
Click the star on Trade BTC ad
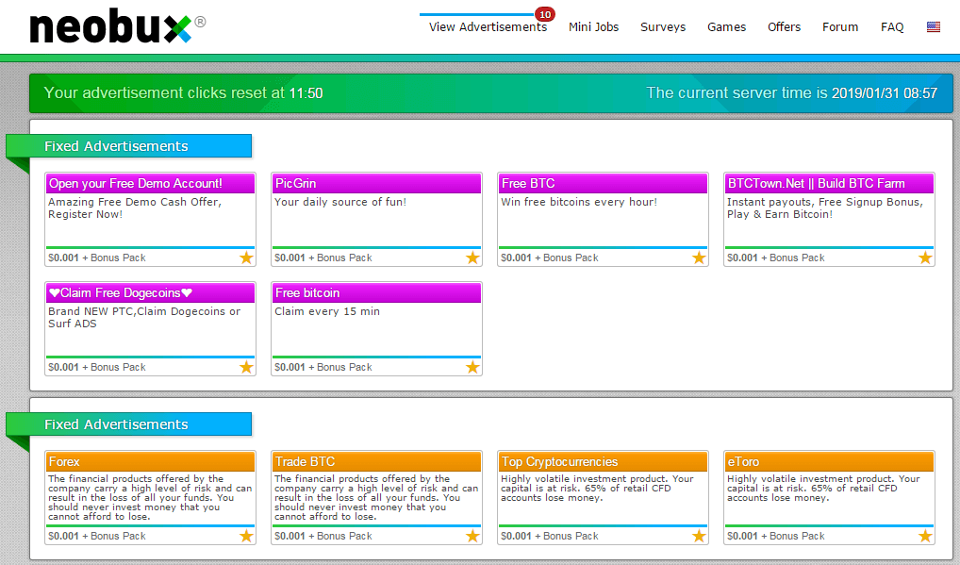[472, 536]
